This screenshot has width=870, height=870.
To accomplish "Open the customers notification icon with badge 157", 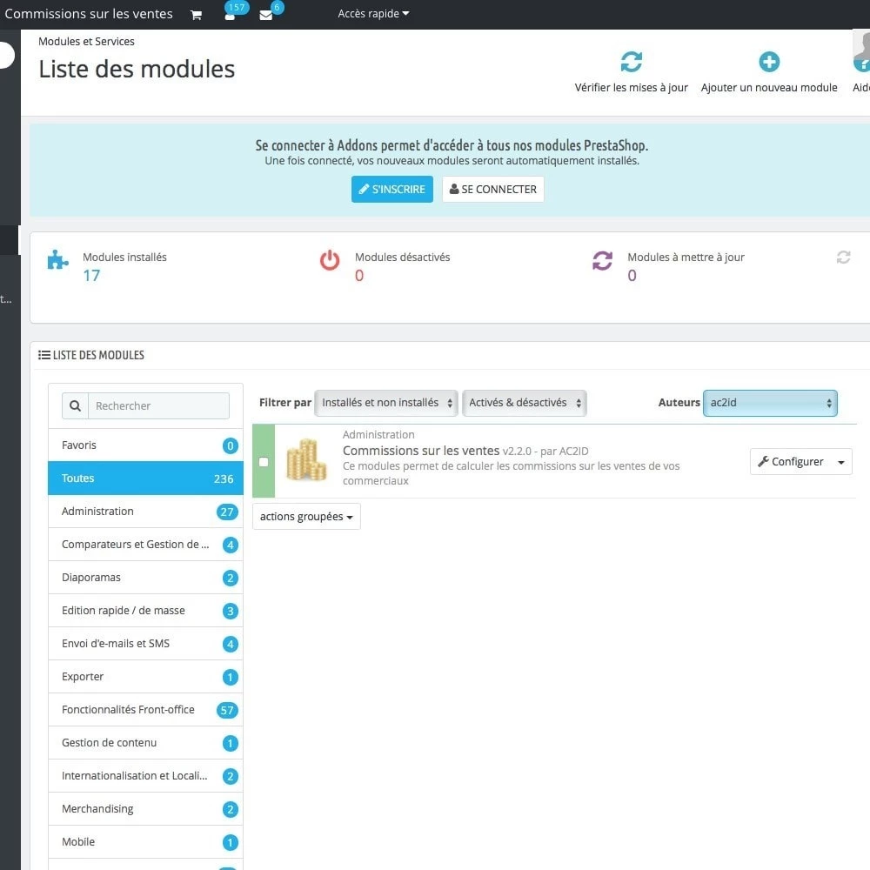I will click(x=231, y=15).
